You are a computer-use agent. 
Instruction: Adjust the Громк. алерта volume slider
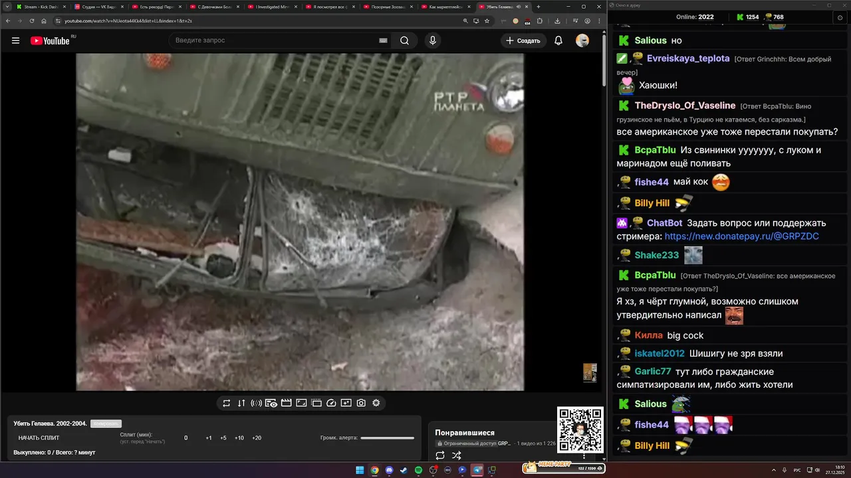pyautogui.click(x=387, y=438)
